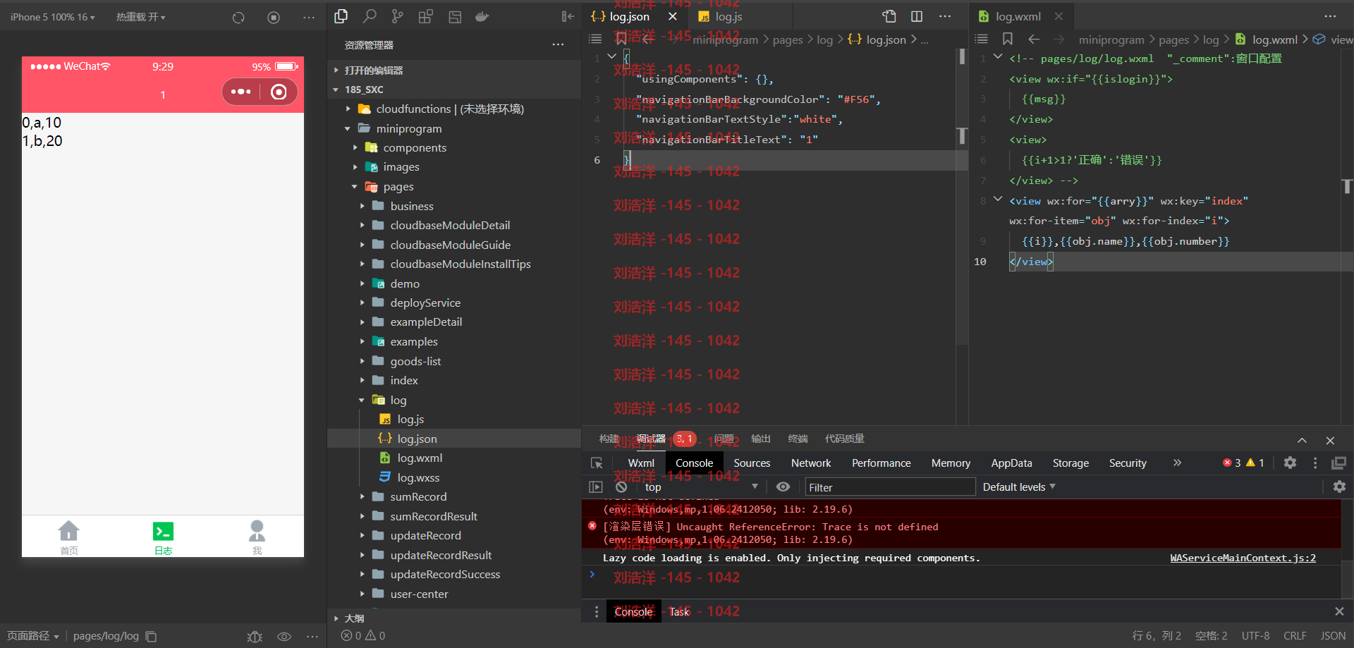Collapse the log folder

click(362, 400)
